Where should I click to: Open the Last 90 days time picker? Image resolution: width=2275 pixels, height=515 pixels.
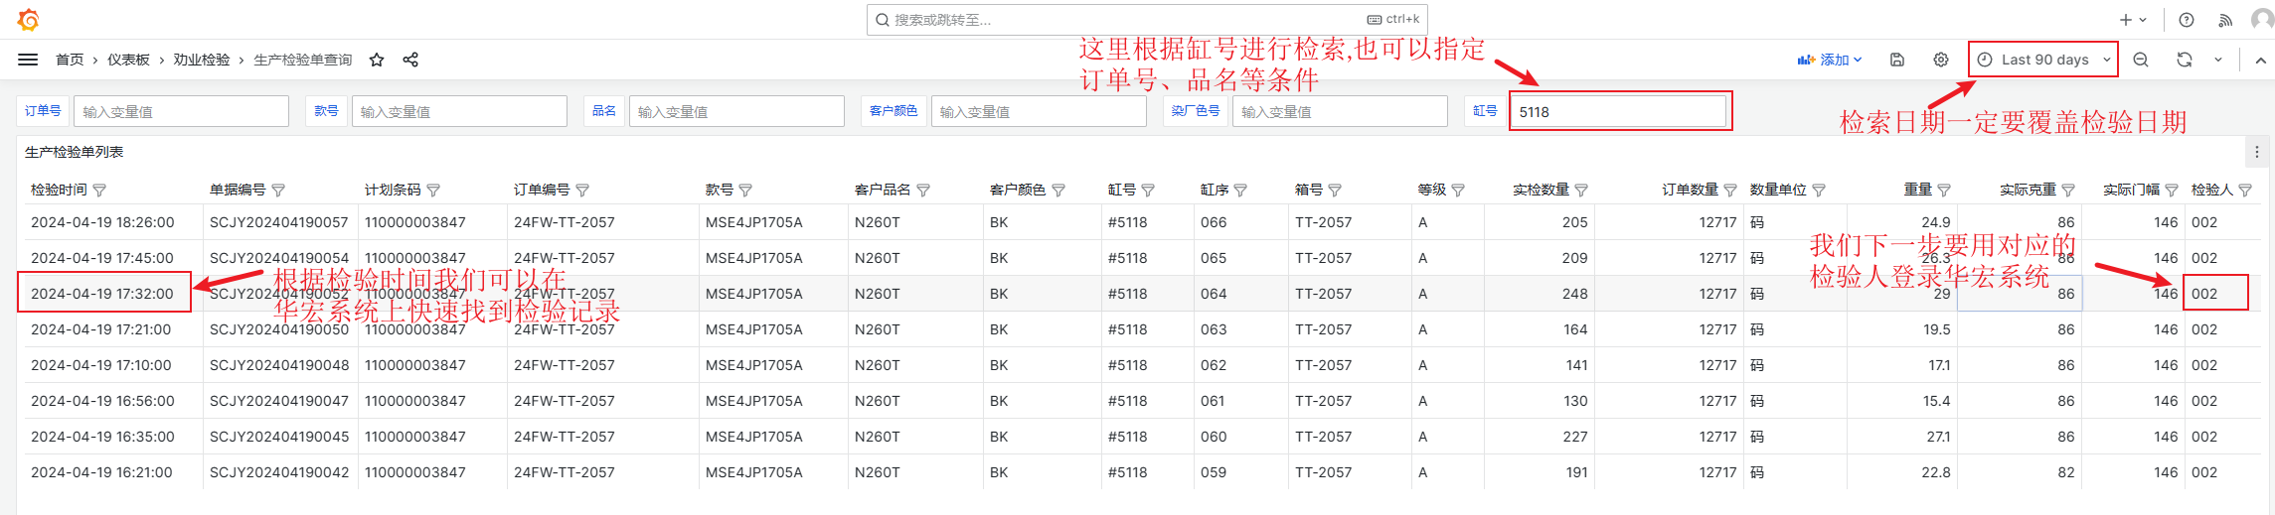coord(2043,60)
